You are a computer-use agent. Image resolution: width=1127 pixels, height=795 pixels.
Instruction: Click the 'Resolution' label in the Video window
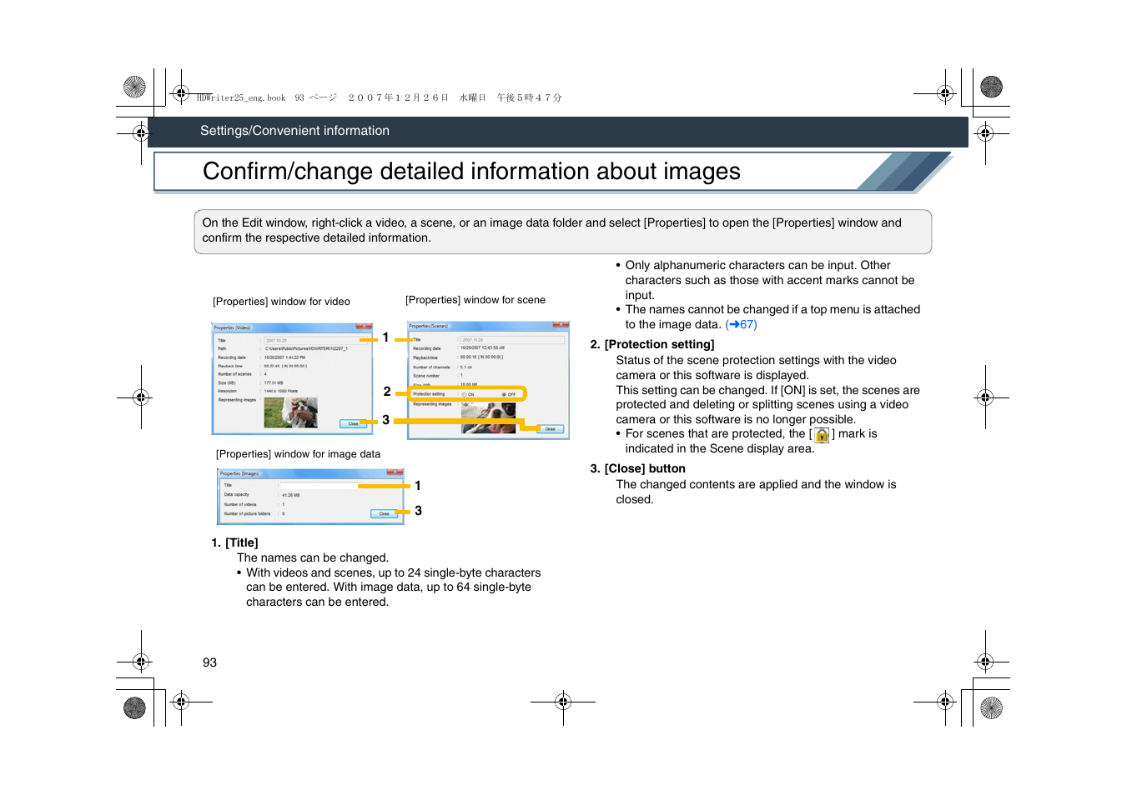(228, 391)
